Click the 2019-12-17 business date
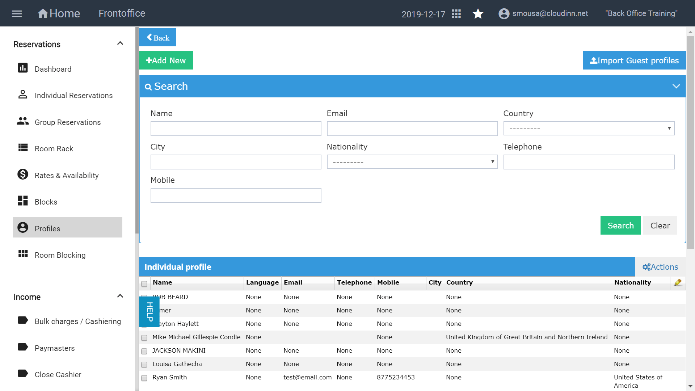The height and width of the screenshot is (391, 695). tap(423, 14)
